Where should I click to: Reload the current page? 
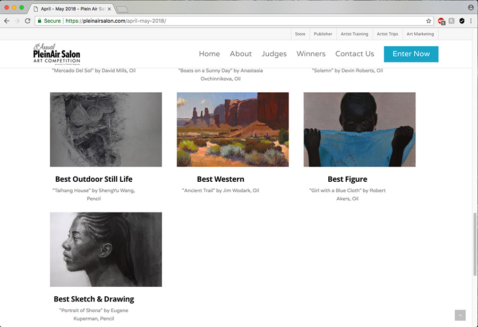(28, 21)
